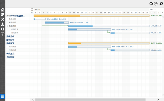The width and height of the screenshot is (164, 101).
Task: Select the ISO9000体系管理 project row
Action: [x=17, y=16]
